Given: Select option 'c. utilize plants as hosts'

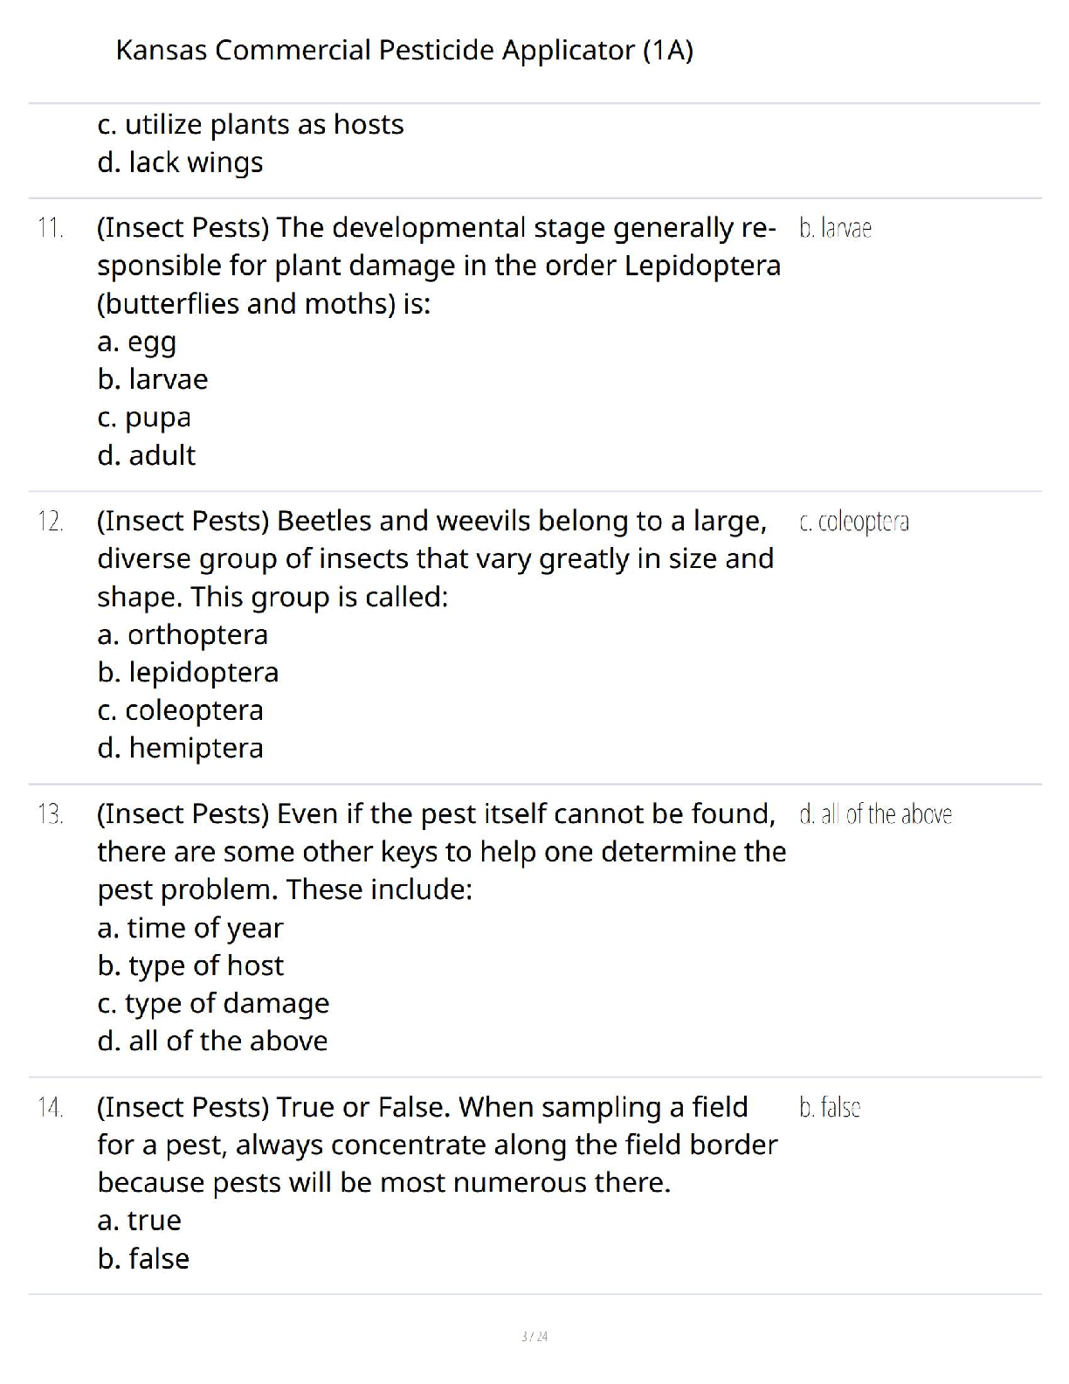Looking at the screenshot, I should tap(250, 125).
